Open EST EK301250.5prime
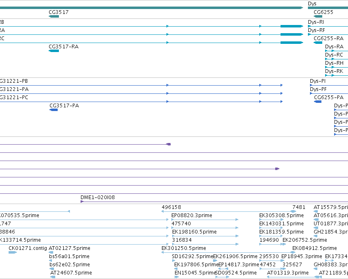 pyautogui.click(x=184, y=248)
